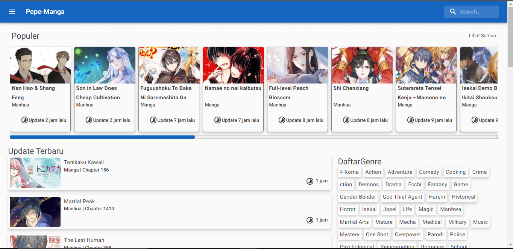Select the Overpower genre chip
The image size is (513, 249).
click(x=408, y=234)
